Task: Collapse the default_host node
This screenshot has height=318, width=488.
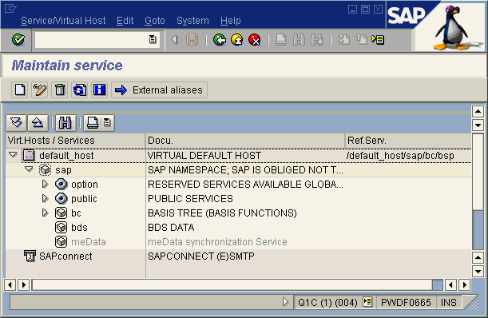Action: click(13, 155)
